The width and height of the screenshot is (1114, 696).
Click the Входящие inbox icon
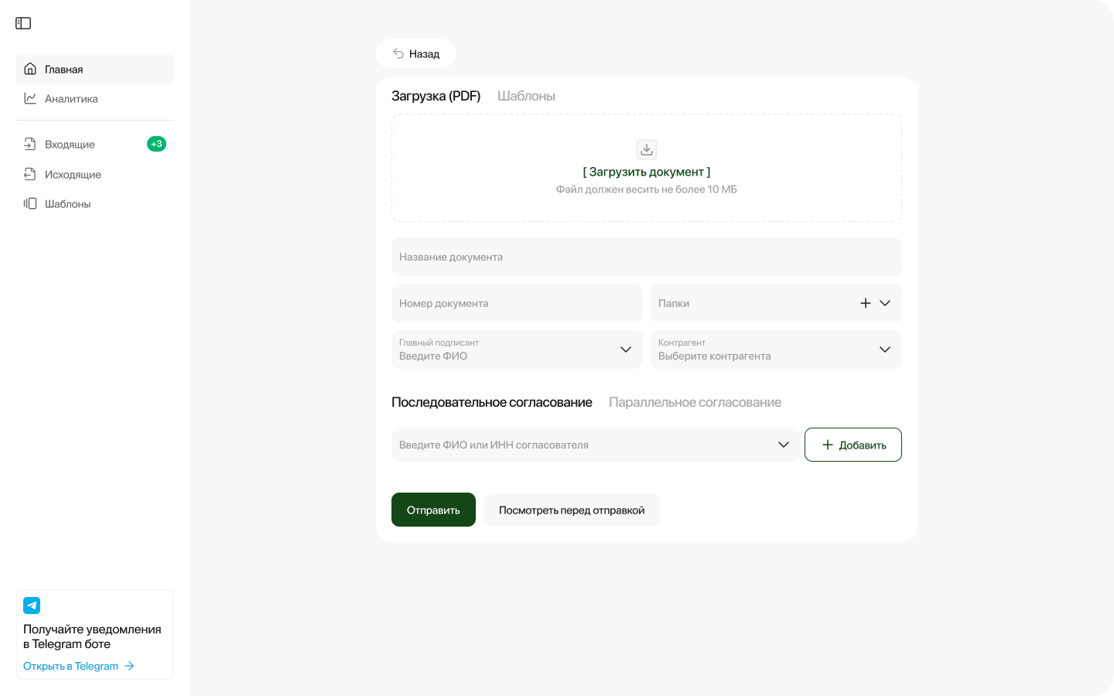29,144
